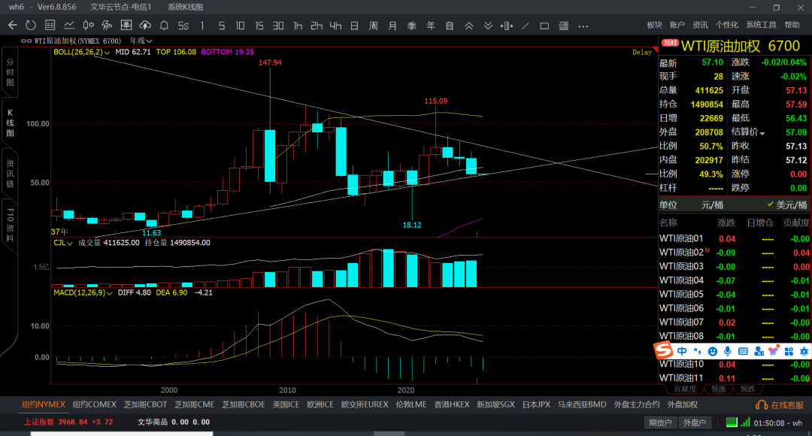Click the online support headset icon
Image resolution: width=812 pixels, height=436 pixels.
coord(761,405)
